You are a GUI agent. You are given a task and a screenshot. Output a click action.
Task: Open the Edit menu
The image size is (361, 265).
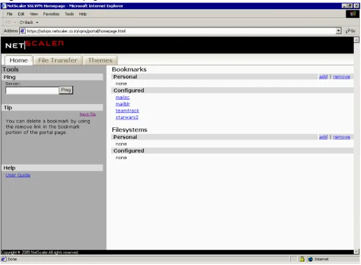pos(21,14)
